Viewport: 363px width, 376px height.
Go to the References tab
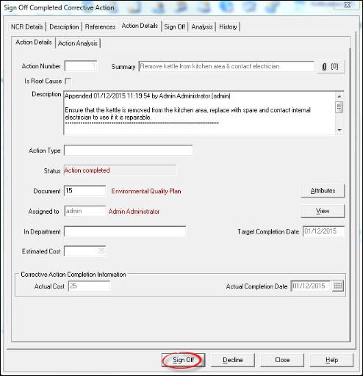(100, 26)
